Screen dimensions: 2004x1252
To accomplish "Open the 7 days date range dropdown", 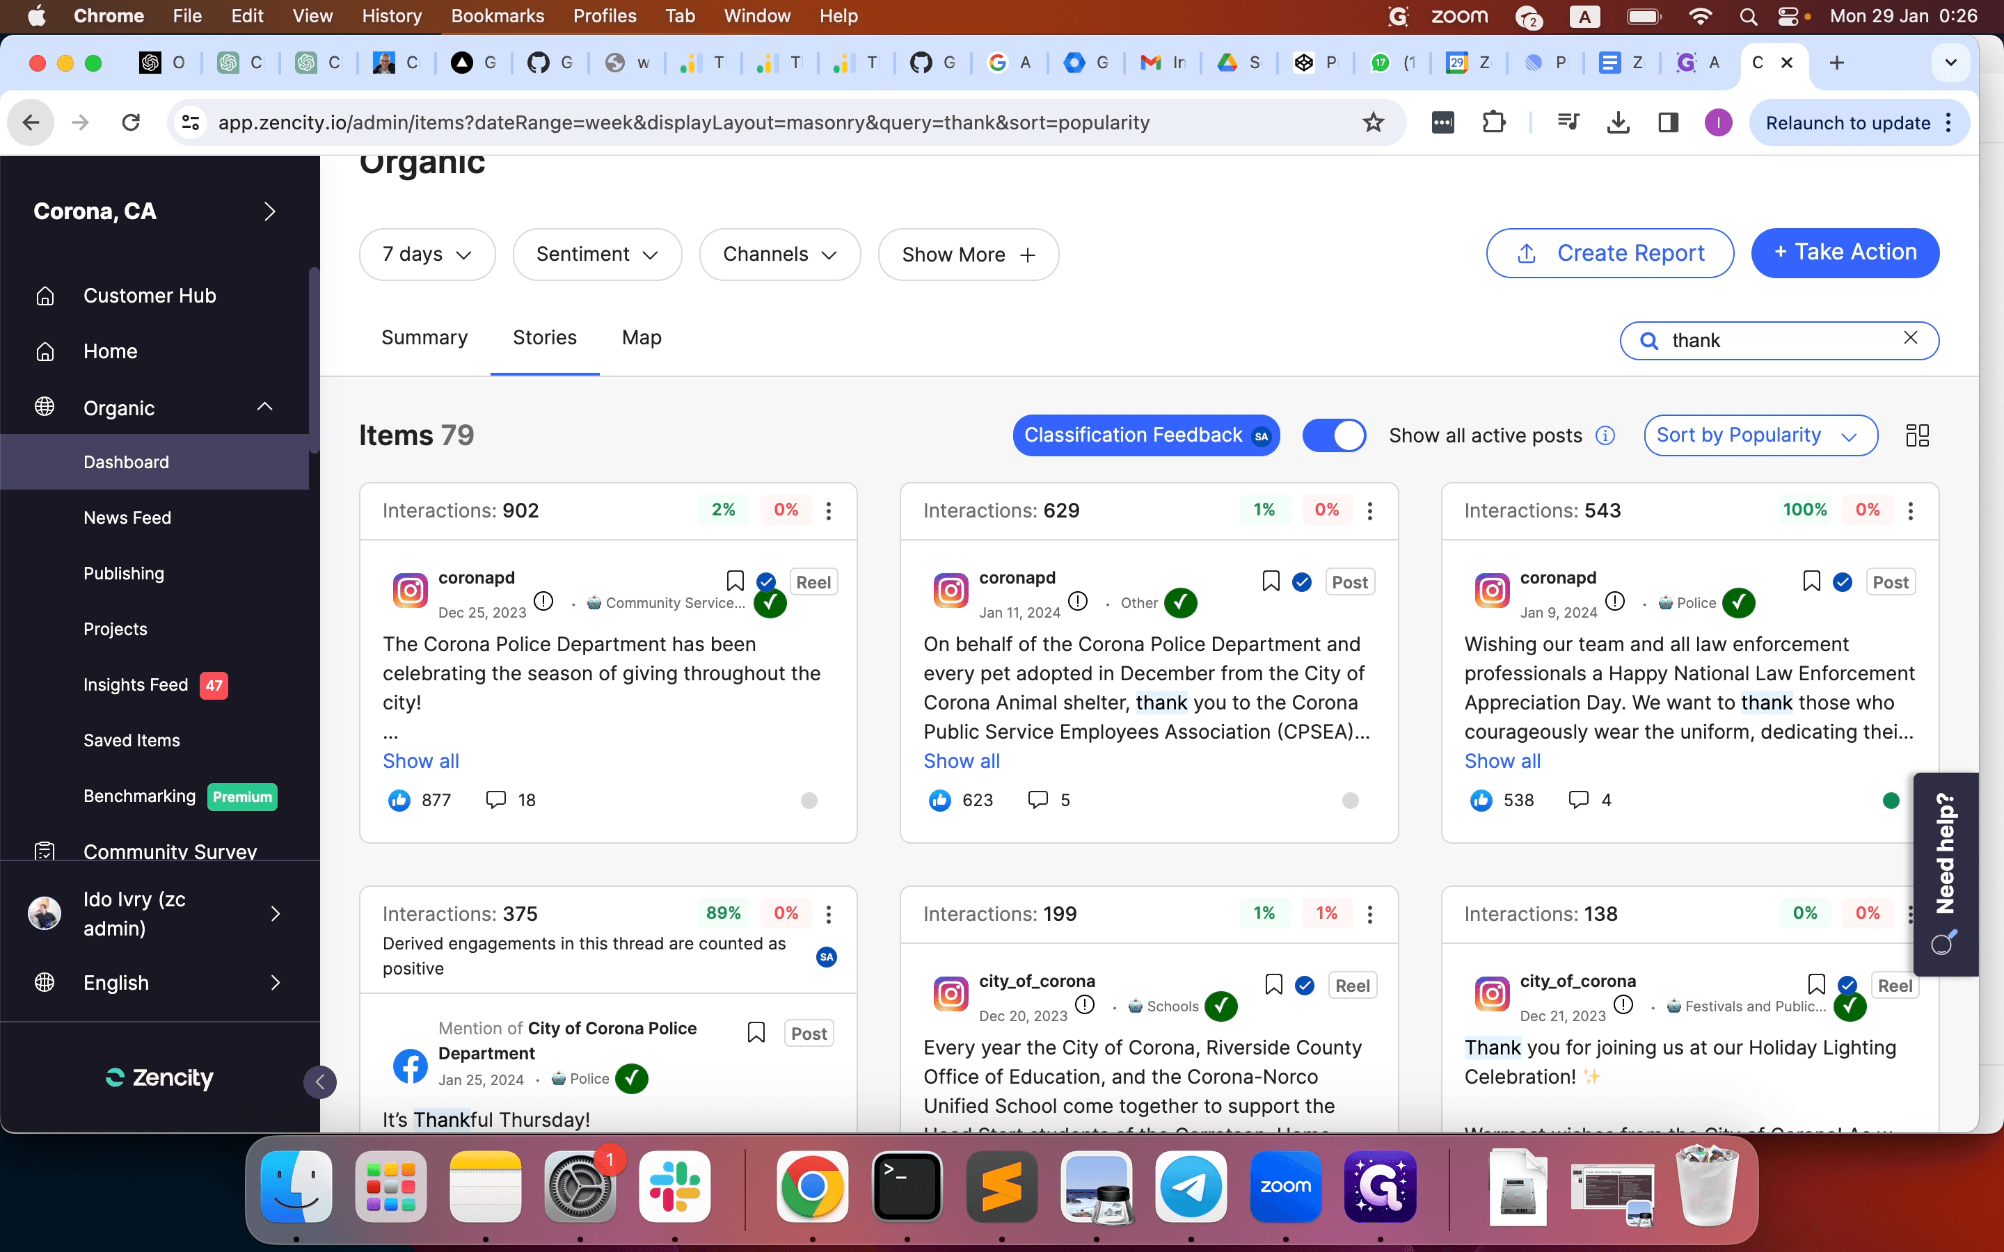I will (x=427, y=254).
